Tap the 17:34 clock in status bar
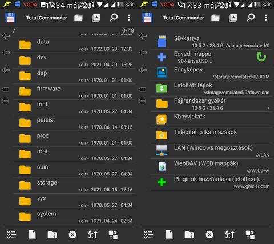The height and width of the screenshot is (244, 274). (55, 5)
